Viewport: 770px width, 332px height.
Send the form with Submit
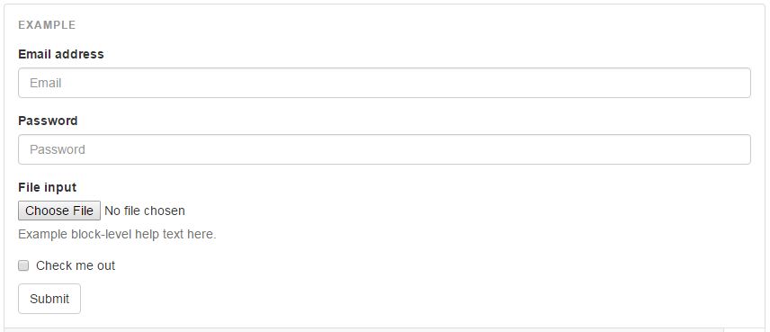[x=49, y=299]
